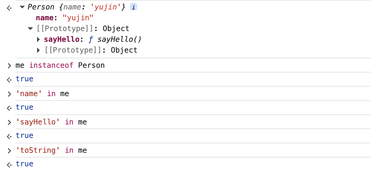Click the Person {name: 'yujin'} preview header
This screenshot has width=387, height=172.
tap(76, 7)
